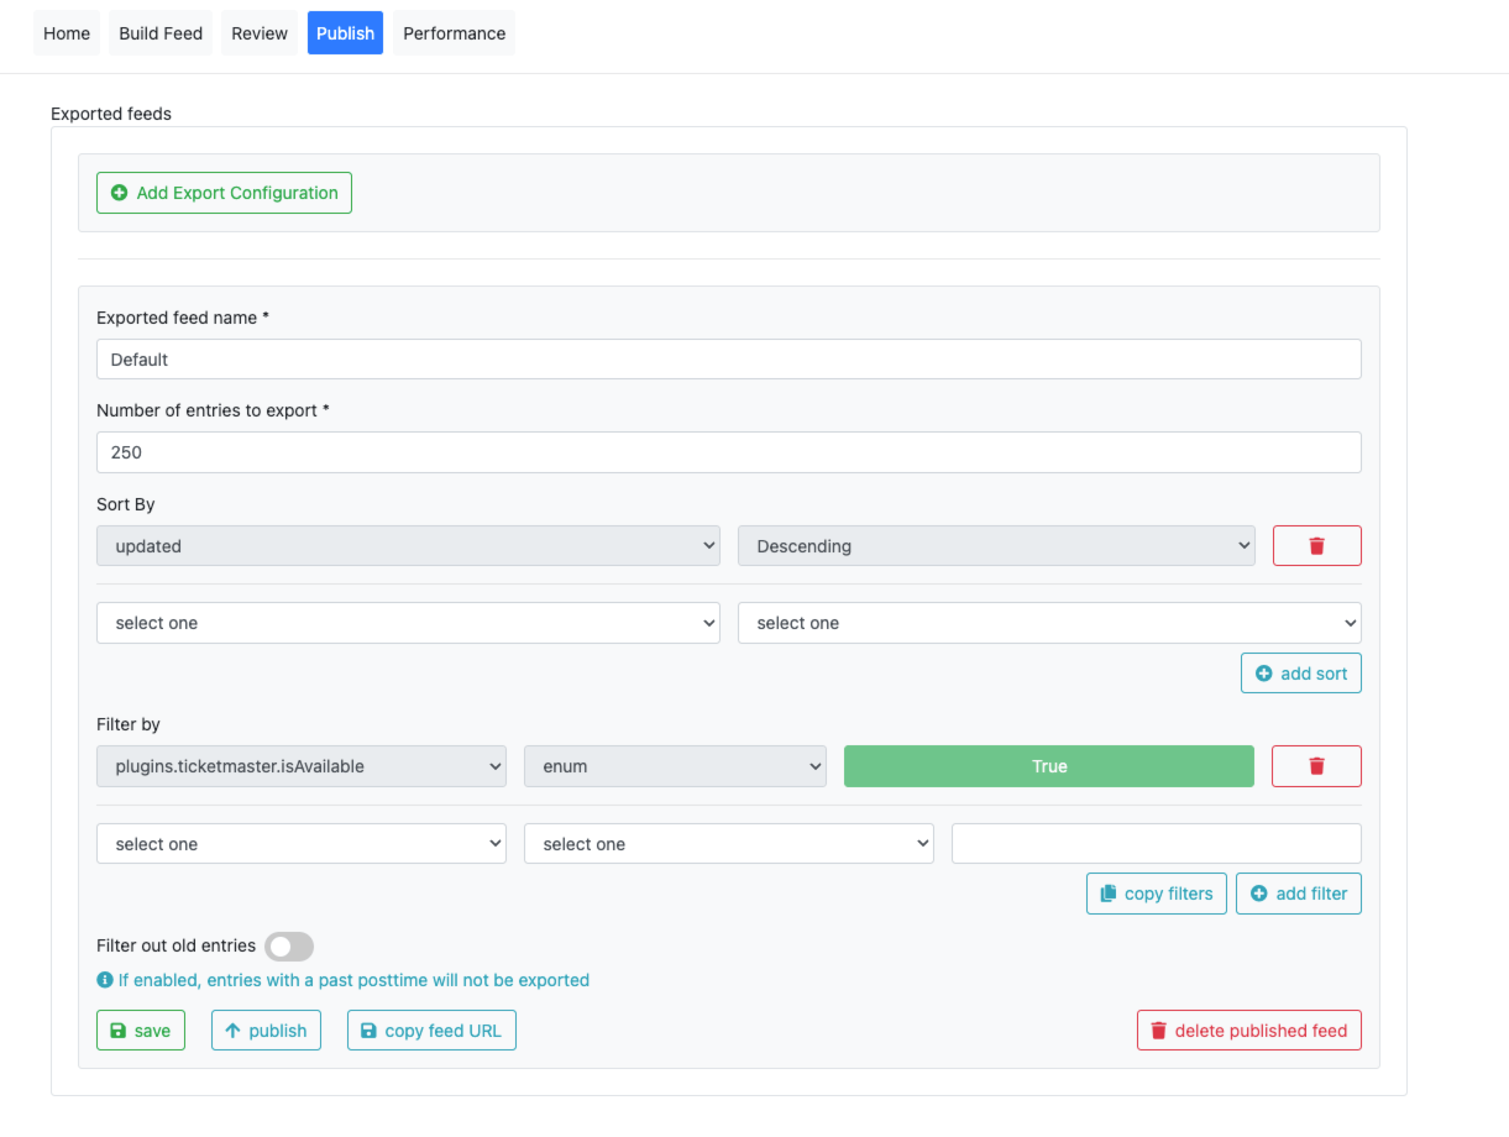Open the Descending sort order dropdown

[996, 546]
